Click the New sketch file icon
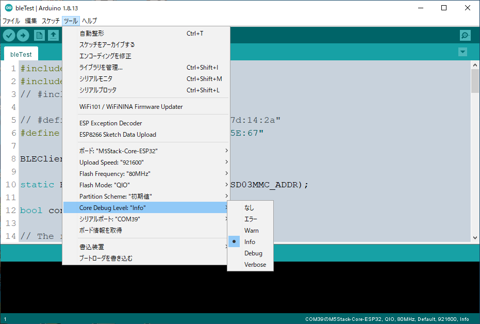 [x=39, y=35]
